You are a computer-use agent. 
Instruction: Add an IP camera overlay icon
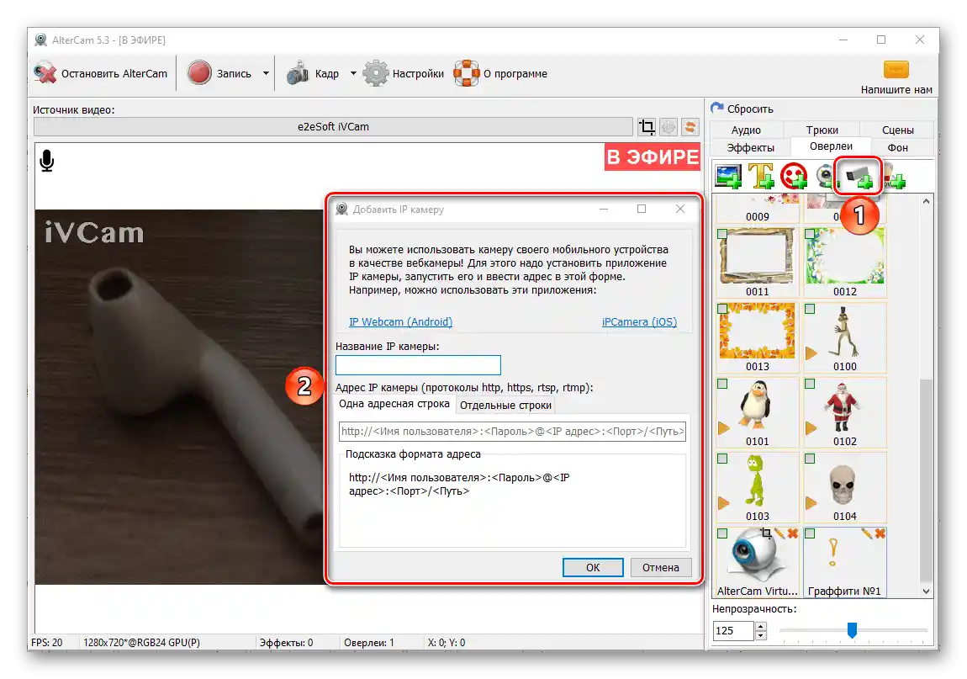pos(859,177)
